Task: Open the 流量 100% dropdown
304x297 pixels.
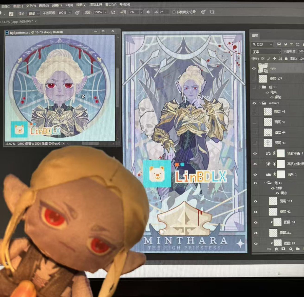Action: coord(106,12)
